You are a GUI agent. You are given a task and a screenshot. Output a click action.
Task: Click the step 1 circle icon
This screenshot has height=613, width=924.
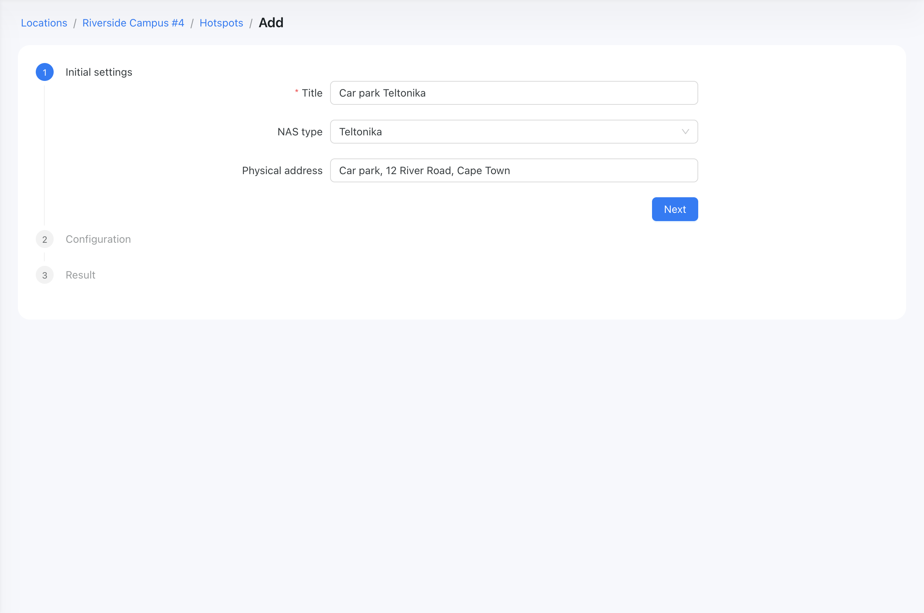44,72
